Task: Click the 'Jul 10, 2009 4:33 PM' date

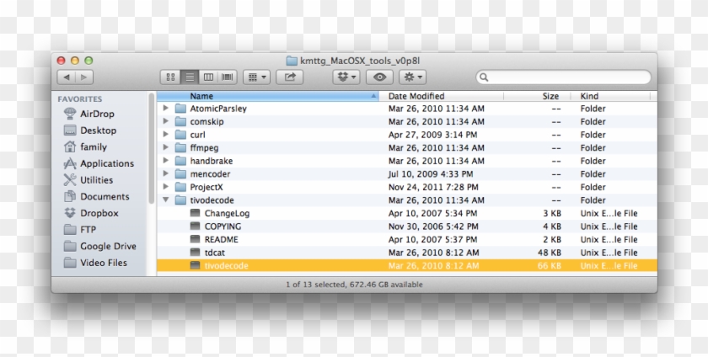Action: 431,173
